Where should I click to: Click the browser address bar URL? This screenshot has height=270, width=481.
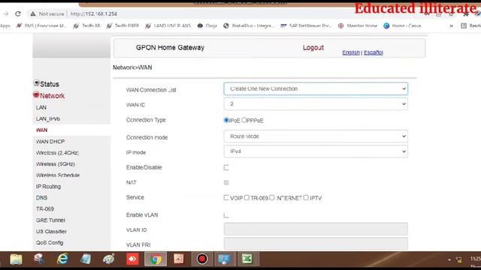tap(93, 13)
